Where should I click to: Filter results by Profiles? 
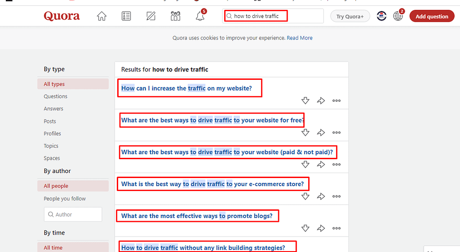pos(52,134)
